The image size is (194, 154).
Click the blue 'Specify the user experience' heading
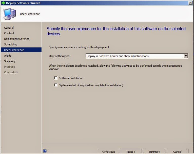coord(116,31)
